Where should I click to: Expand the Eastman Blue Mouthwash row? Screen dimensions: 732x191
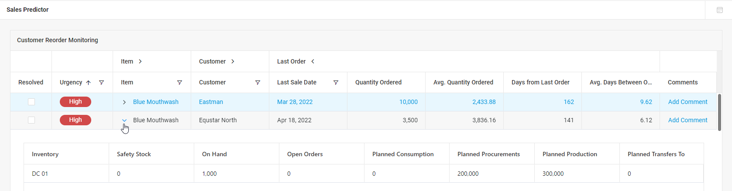[124, 102]
